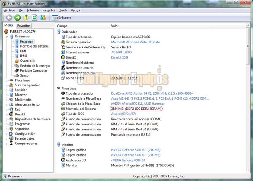Open the Archivo menu

click(10, 10)
